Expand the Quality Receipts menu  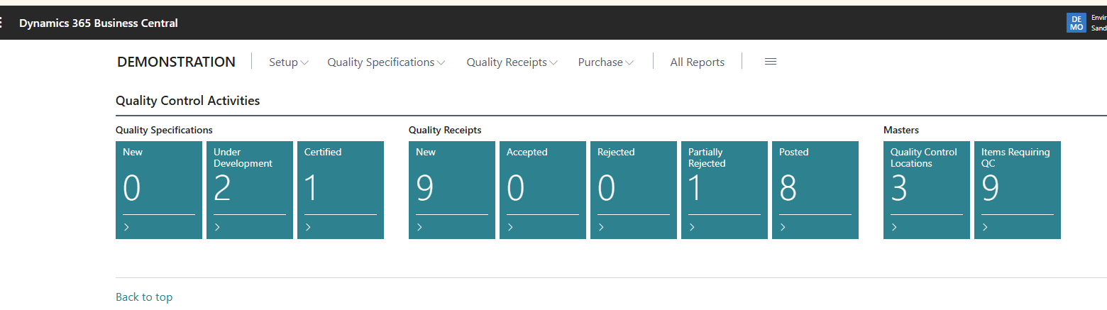512,62
